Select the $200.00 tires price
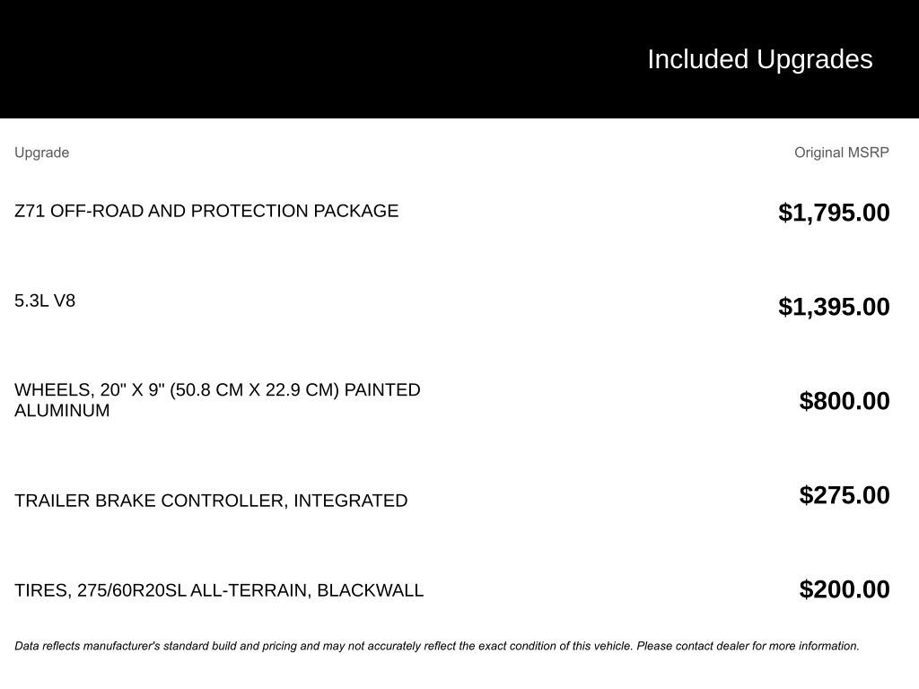Viewport: 919px width, 689px height. [x=845, y=589]
